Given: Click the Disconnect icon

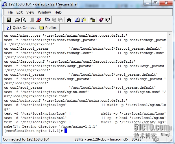Looking at the screenshot, I should point(39,20).
